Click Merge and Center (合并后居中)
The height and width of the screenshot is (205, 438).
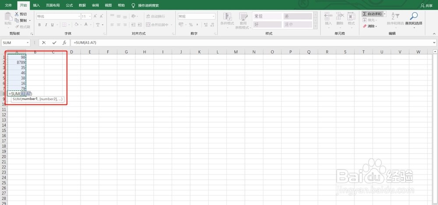[158, 25]
